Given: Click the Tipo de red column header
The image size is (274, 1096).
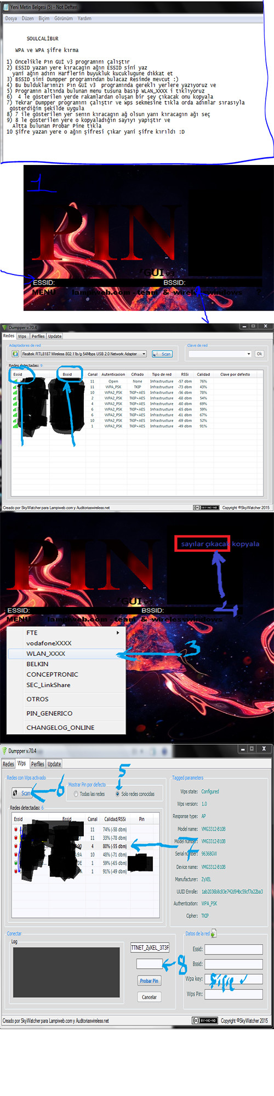Looking at the screenshot, I should coord(162,374).
